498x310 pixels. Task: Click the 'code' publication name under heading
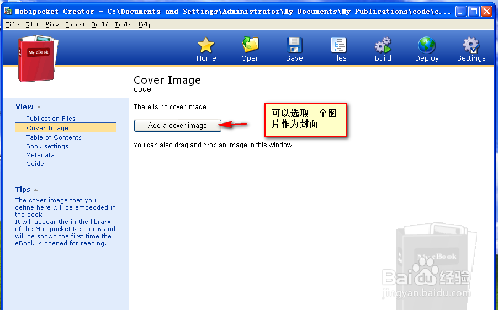pyautogui.click(x=142, y=89)
